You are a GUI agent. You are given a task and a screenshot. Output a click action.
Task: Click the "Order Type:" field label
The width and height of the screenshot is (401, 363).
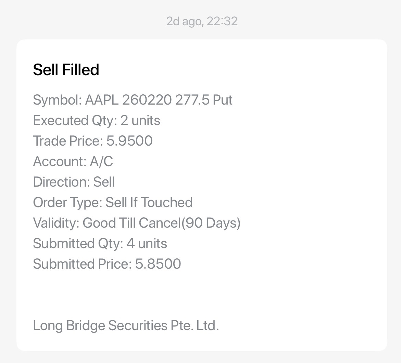click(67, 202)
